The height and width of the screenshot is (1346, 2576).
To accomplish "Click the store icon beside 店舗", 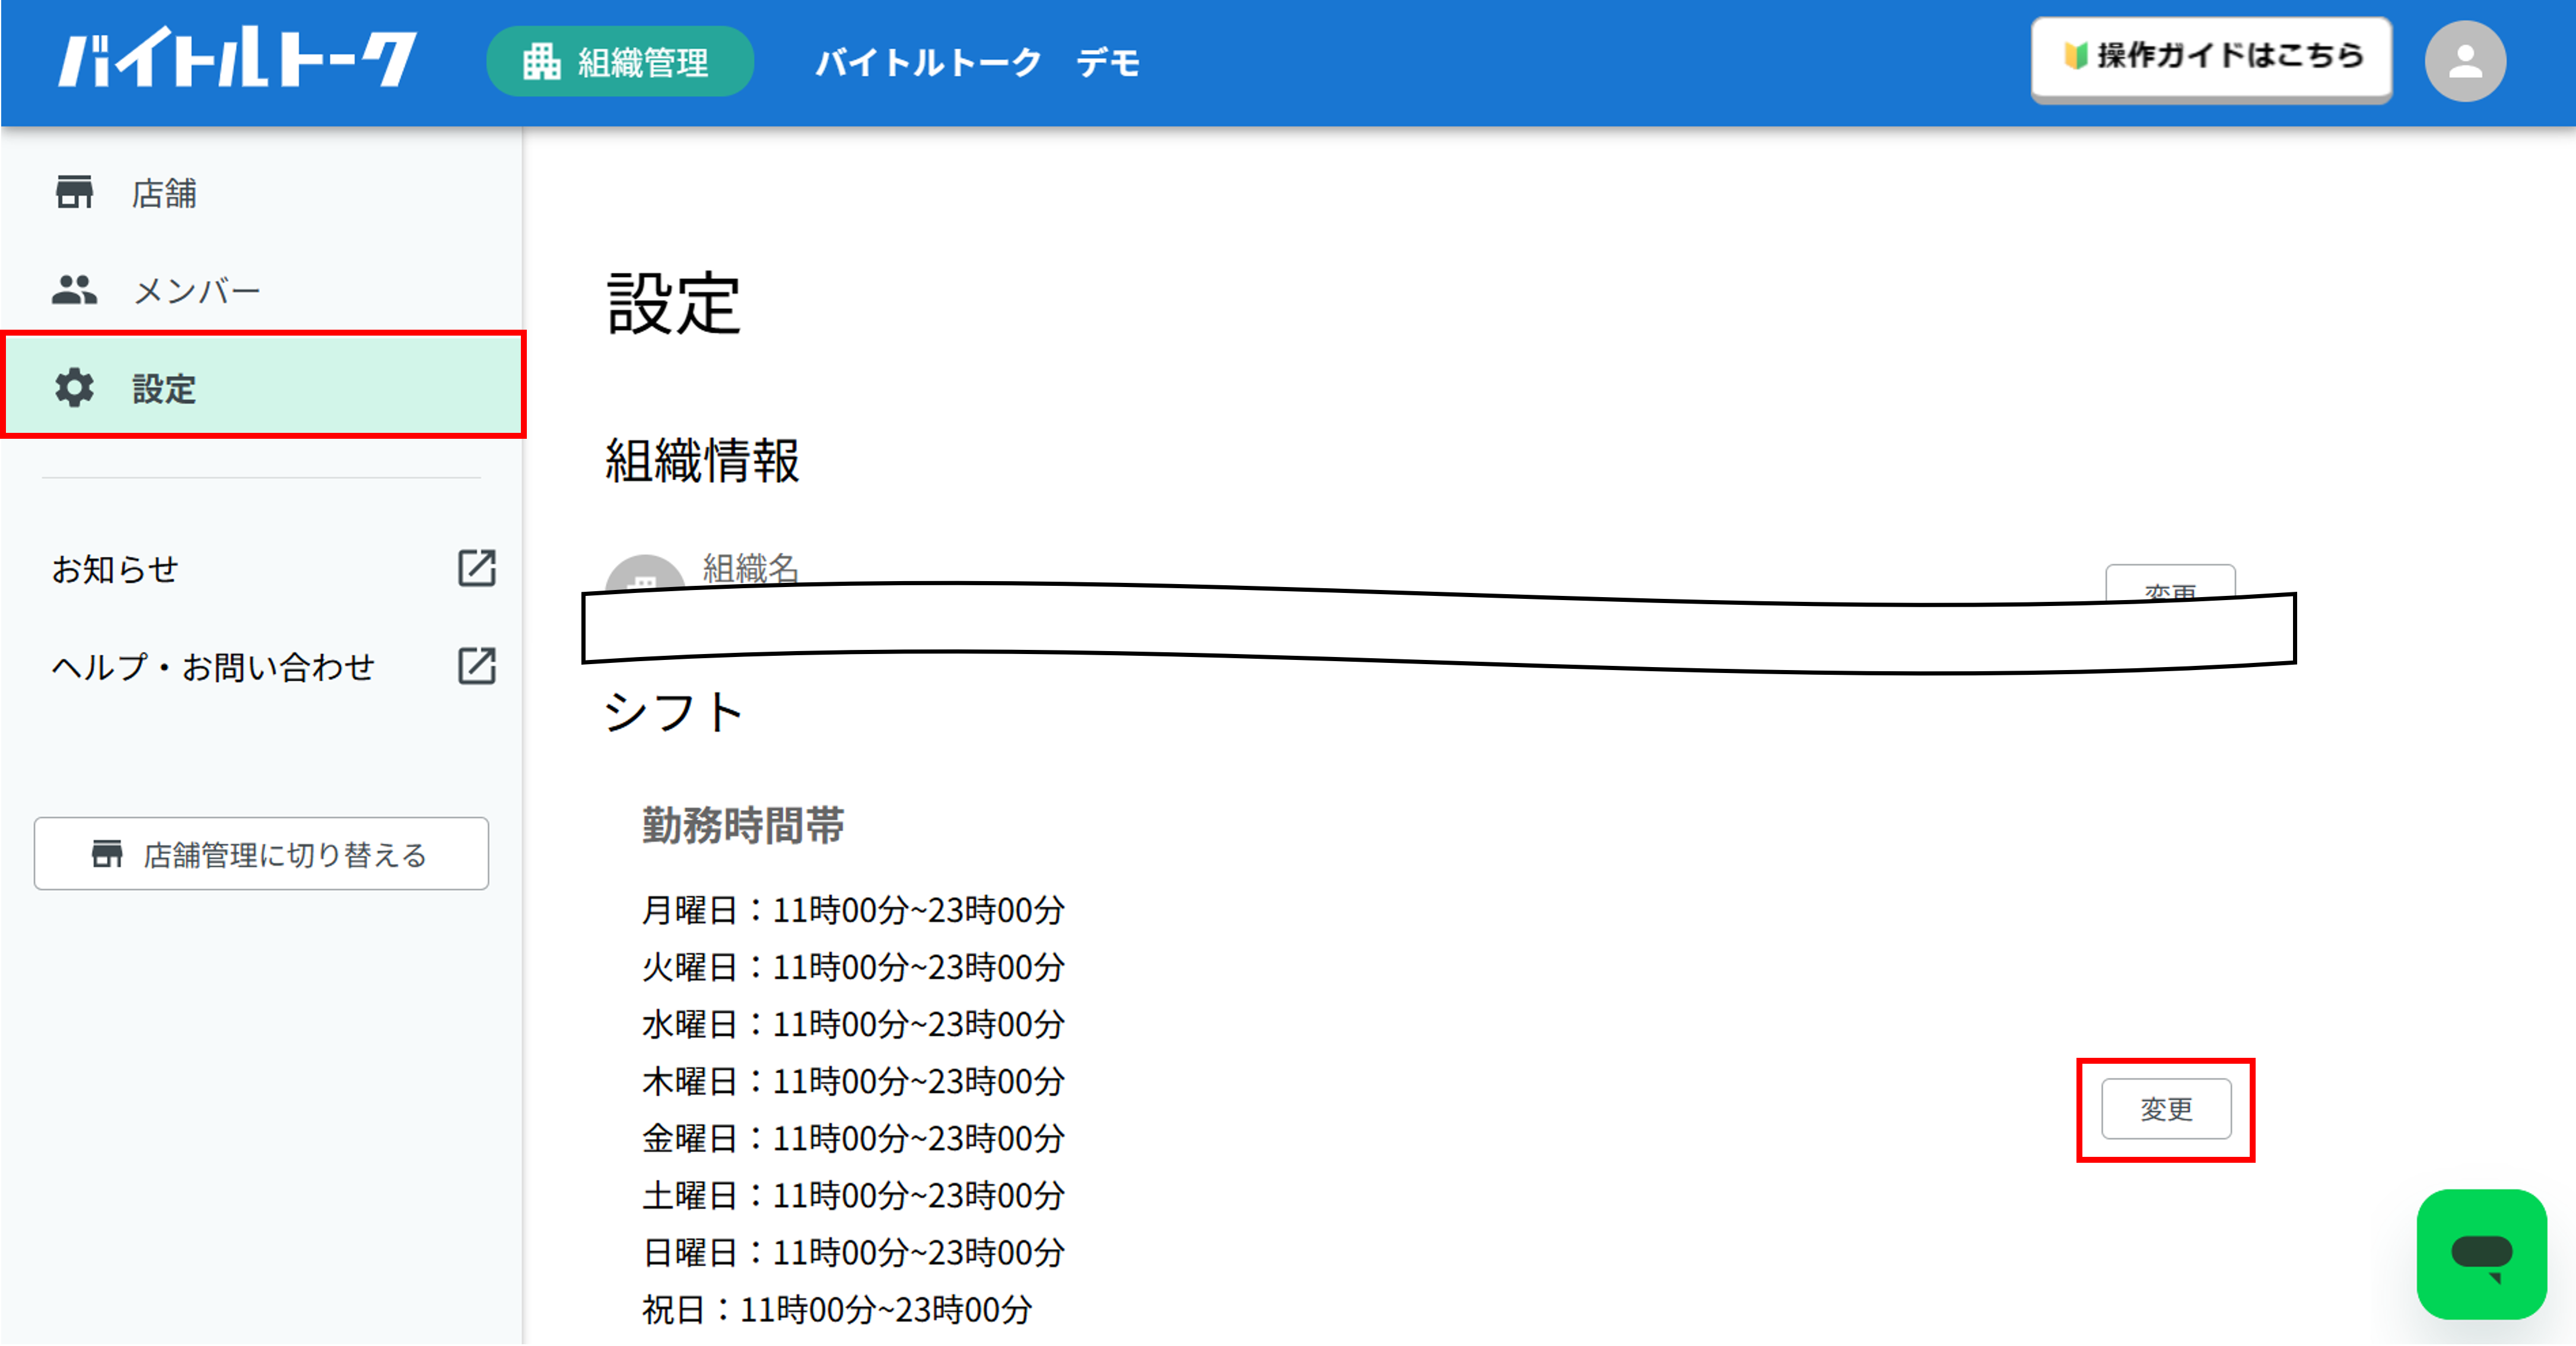I will click(x=74, y=192).
